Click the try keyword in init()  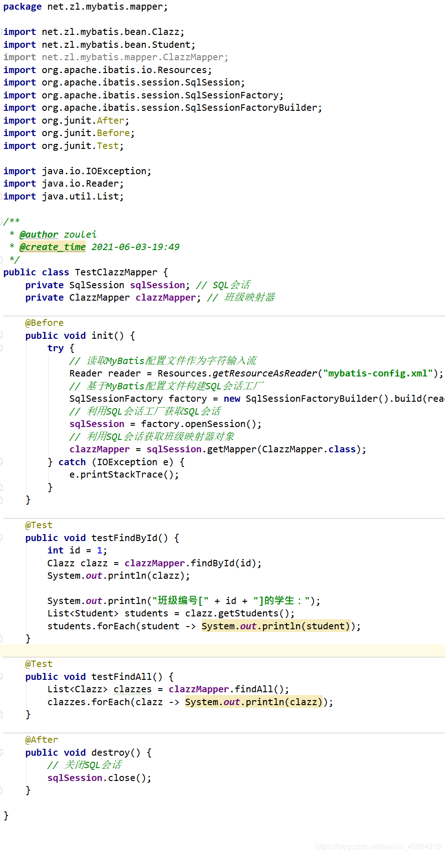[56, 348]
